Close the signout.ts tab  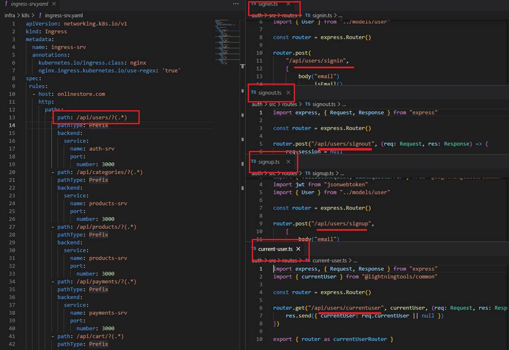[288, 93]
